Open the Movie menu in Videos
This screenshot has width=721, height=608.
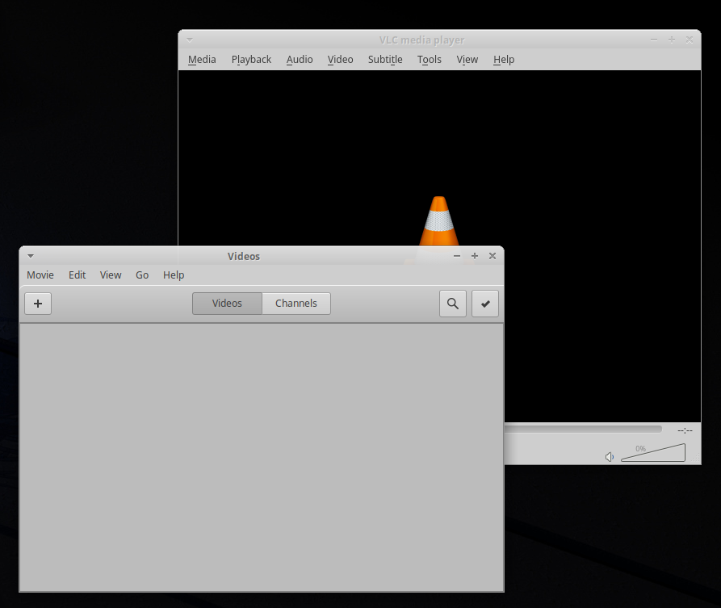pos(40,275)
